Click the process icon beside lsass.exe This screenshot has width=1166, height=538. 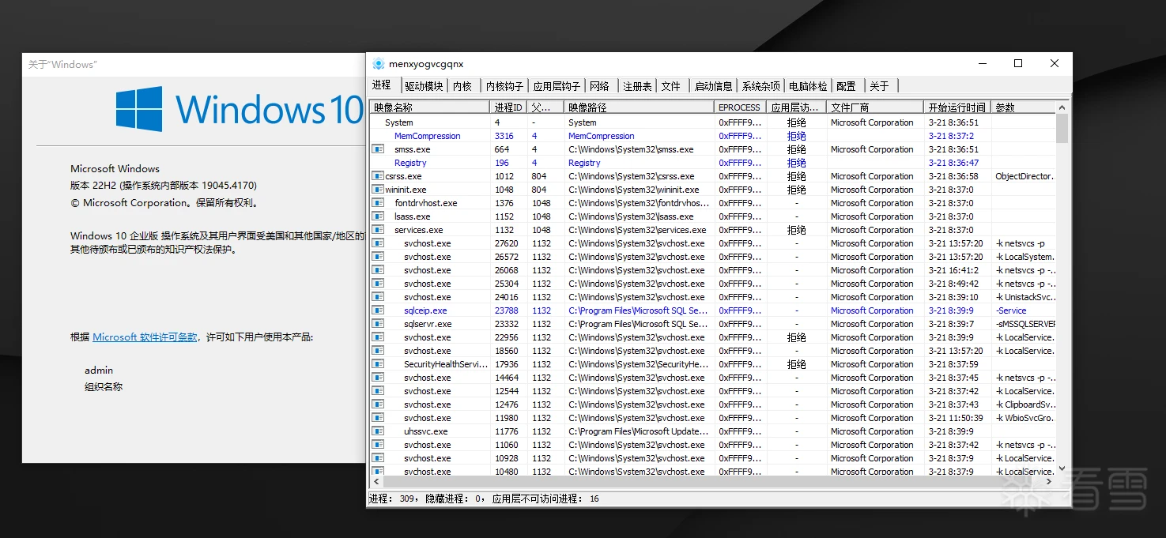(378, 216)
